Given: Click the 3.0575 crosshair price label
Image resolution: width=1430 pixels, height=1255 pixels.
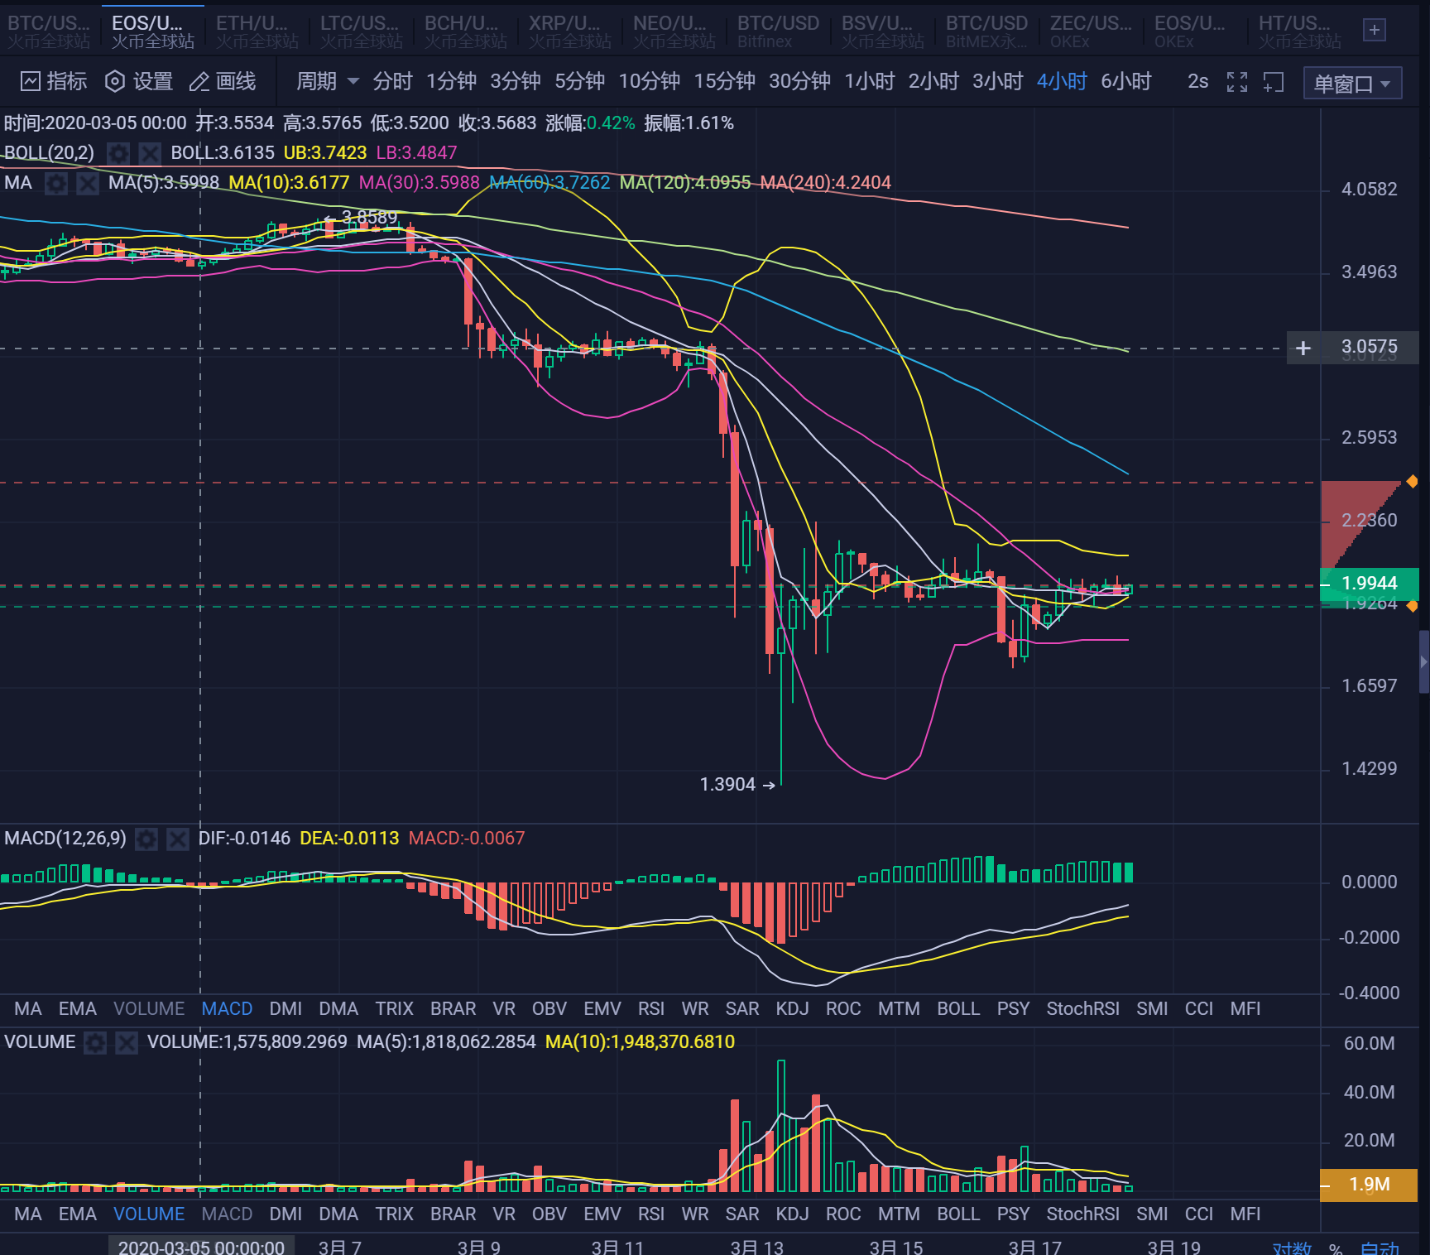Looking at the screenshot, I should [1370, 348].
